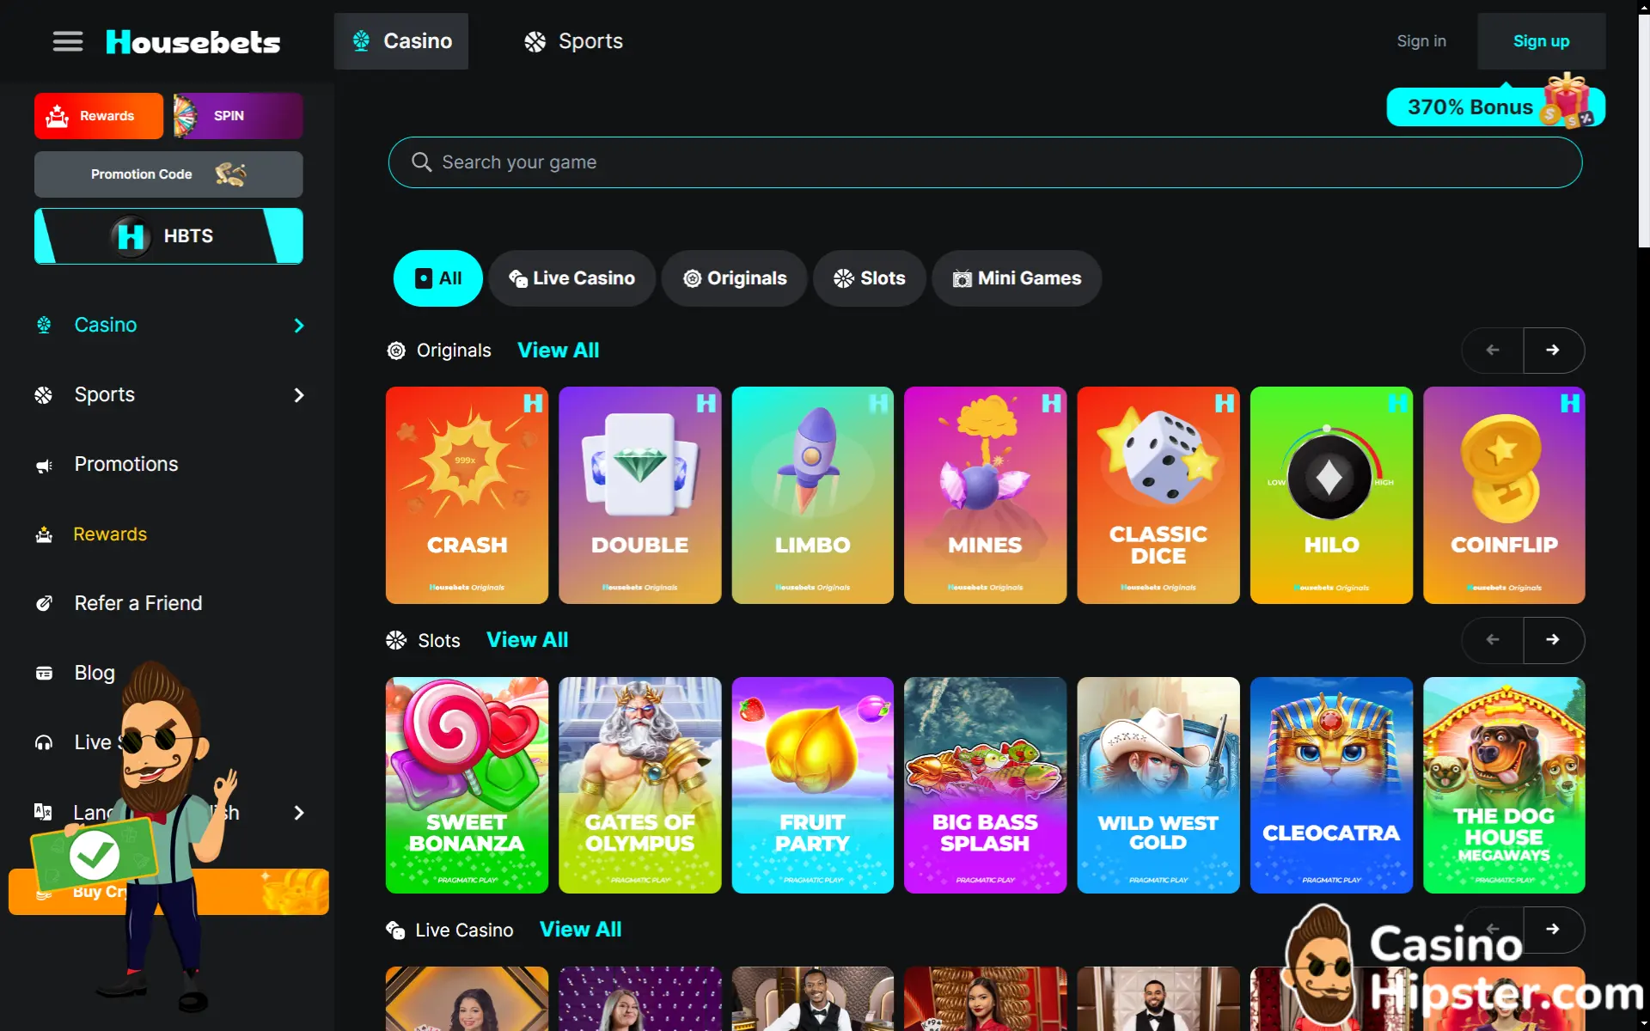The image size is (1650, 1031).
Task: Click the Promotions megaphone icon in sidebar
Action: pyautogui.click(x=44, y=465)
